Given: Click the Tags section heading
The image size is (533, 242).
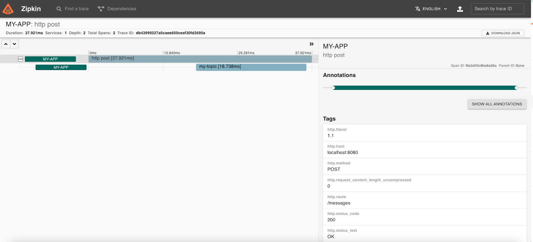Looking at the screenshot, I should (x=329, y=119).
